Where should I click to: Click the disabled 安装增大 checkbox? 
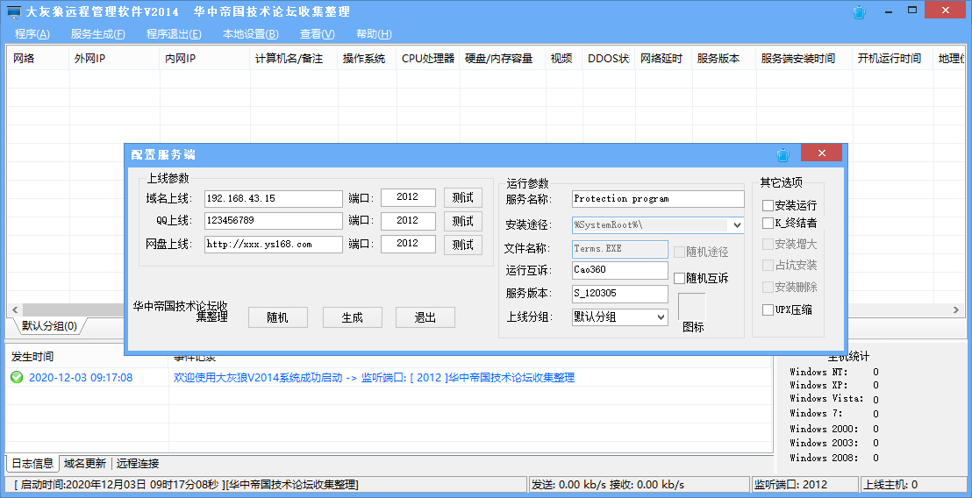(x=768, y=244)
